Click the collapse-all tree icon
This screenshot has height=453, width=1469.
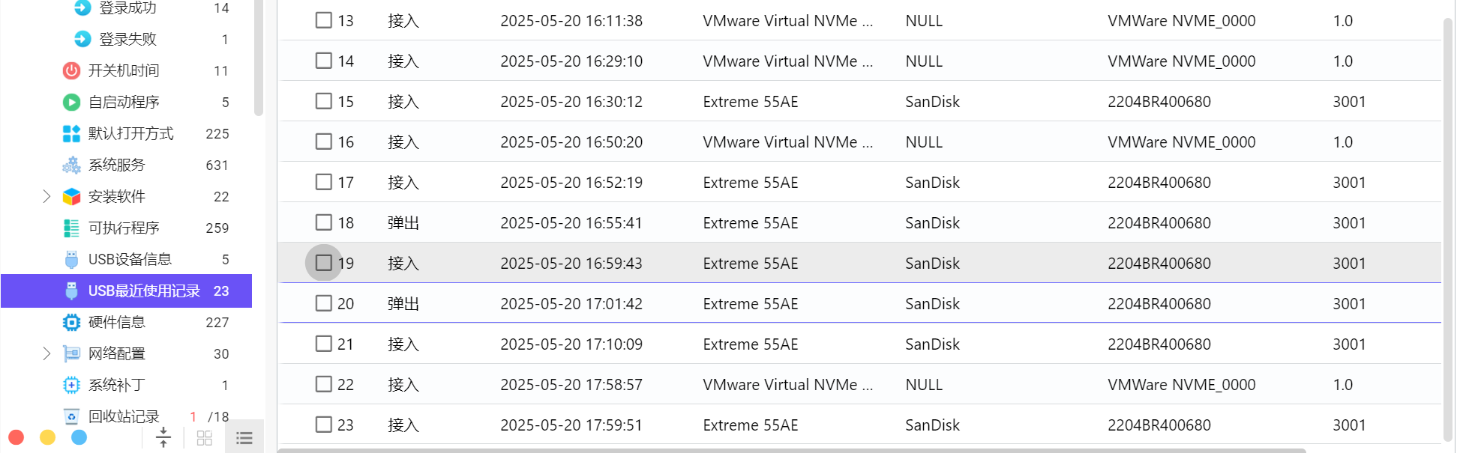(163, 437)
